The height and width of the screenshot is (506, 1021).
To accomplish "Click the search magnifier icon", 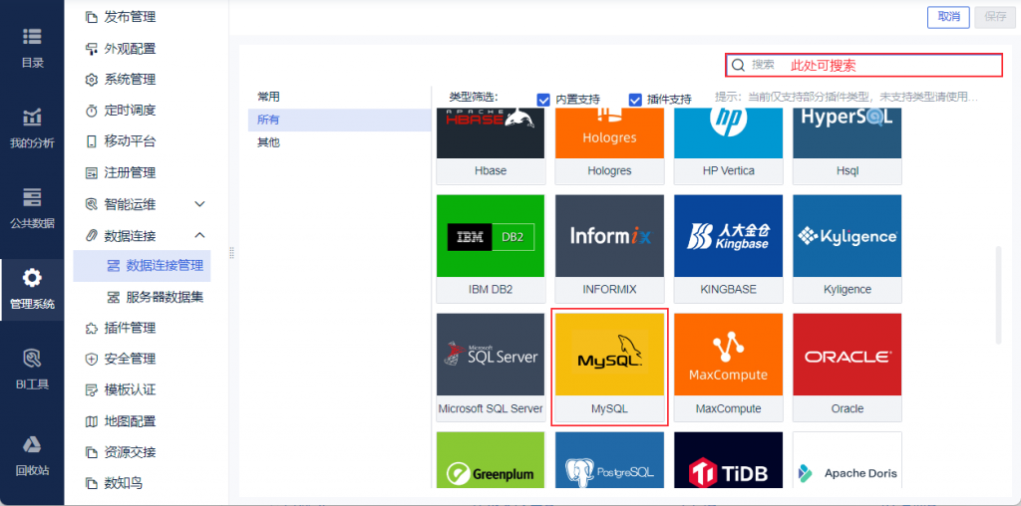I will 738,65.
